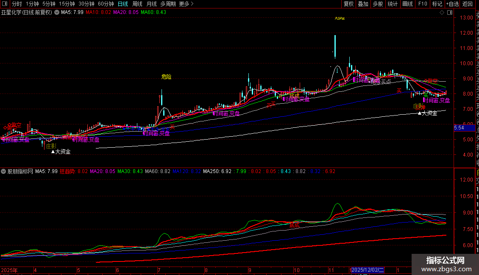Open the 多周期 multi-period view
The image size is (479, 275).
click(x=168, y=4)
